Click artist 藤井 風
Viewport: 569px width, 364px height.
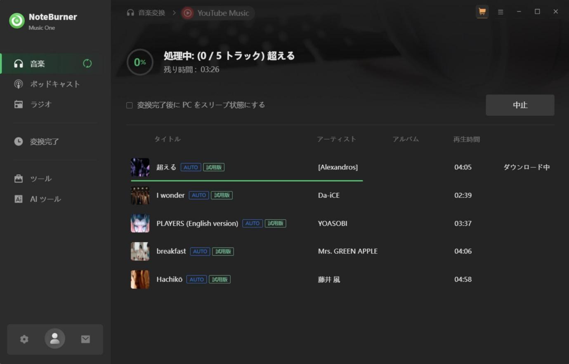point(329,279)
